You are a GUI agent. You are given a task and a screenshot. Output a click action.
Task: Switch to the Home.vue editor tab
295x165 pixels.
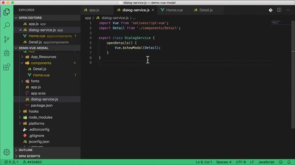174,10
